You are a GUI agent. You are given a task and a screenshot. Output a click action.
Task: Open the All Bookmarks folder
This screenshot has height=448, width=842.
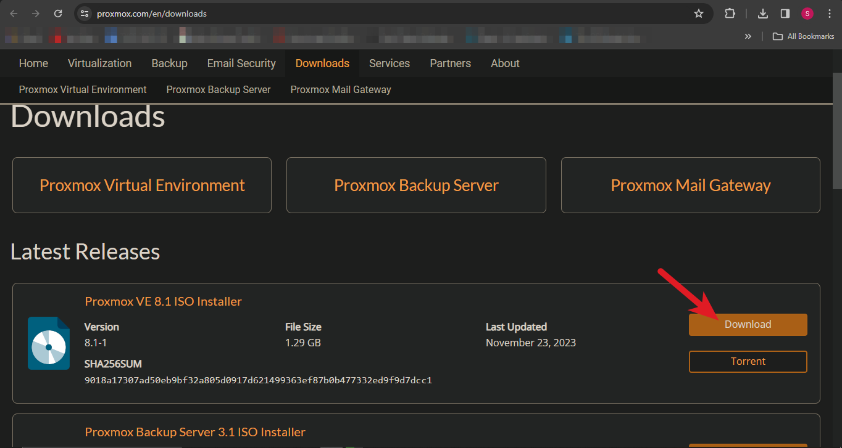pos(804,36)
